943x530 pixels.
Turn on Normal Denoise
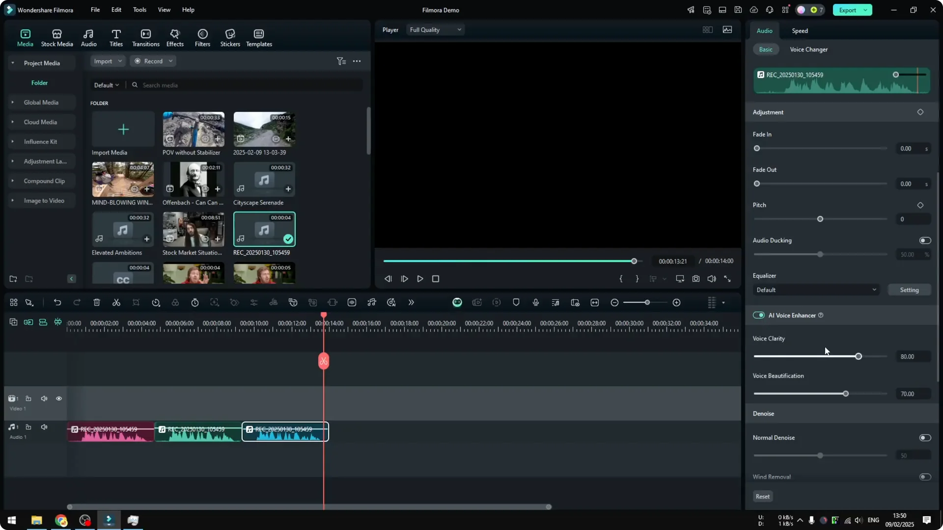click(925, 437)
